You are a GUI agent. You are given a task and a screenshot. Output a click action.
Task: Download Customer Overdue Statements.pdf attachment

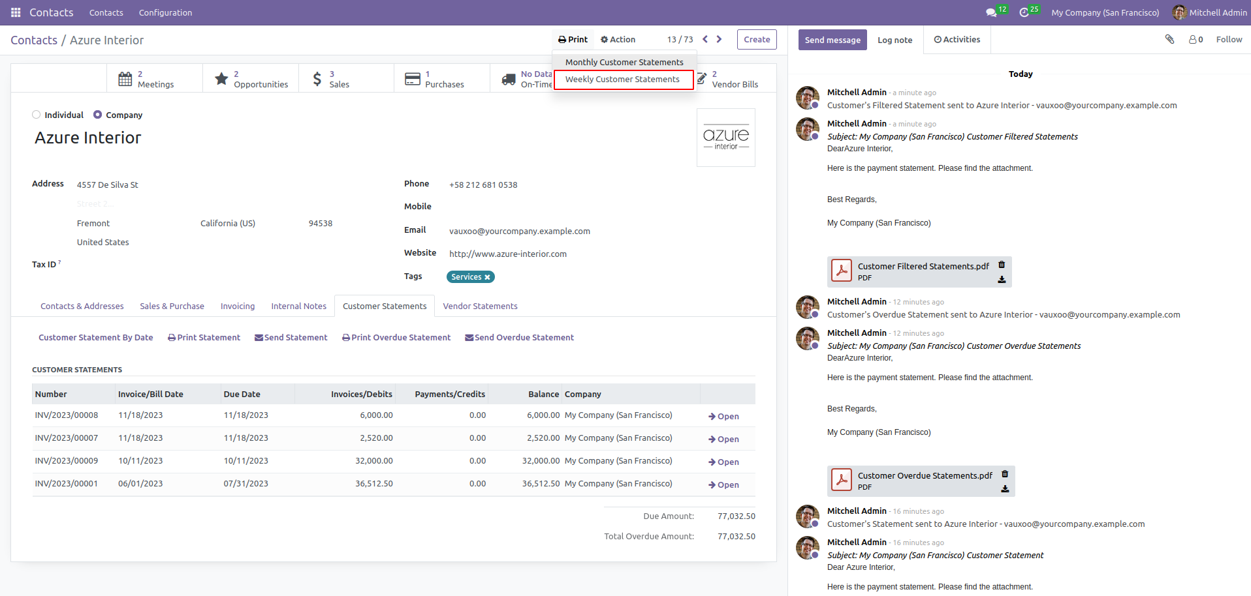(1005, 489)
